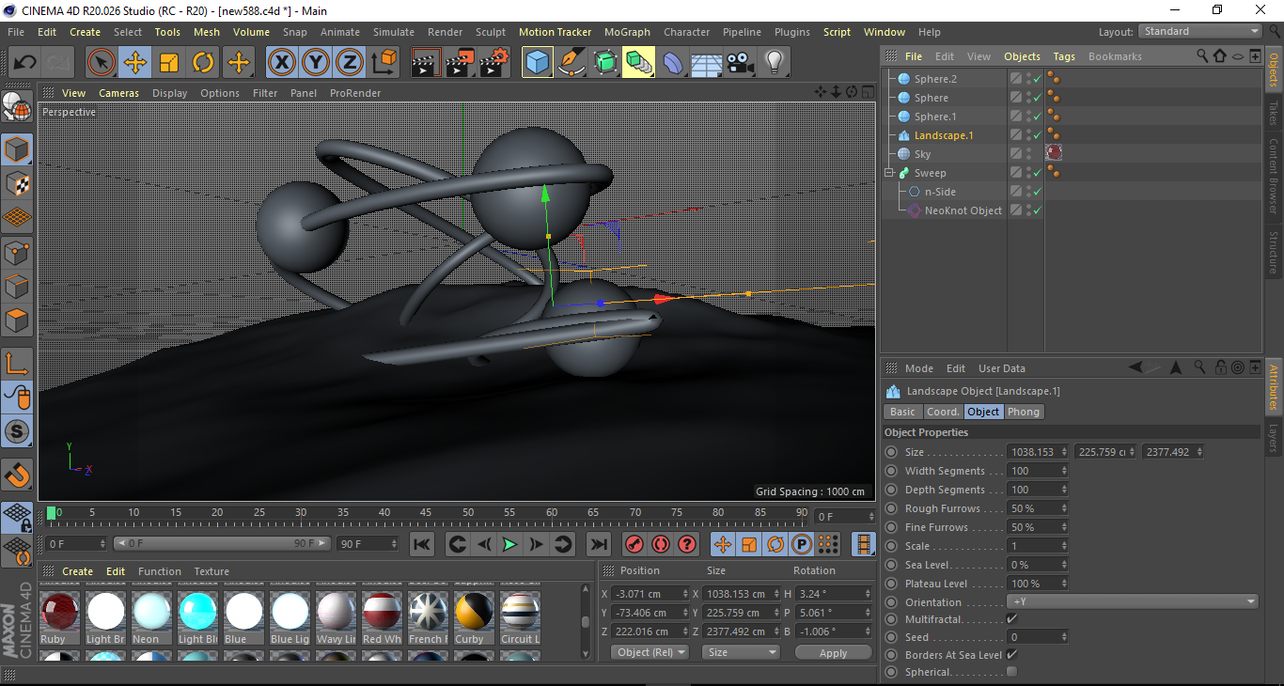The height and width of the screenshot is (686, 1284).
Task: Open the Objects manager Tags menu
Action: click(1064, 56)
